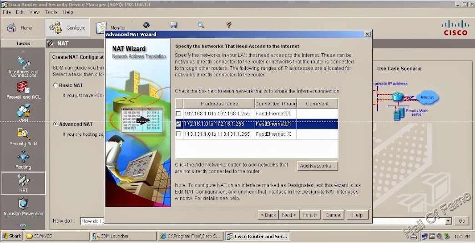Select the Basic NAT radio button

pyautogui.click(x=56, y=85)
